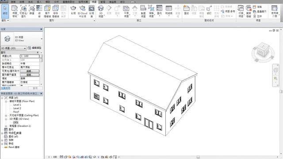The width and height of the screenshot is (283, 159).
Task: Click the View Scale 1:100 field
Action: click(30, 56)
